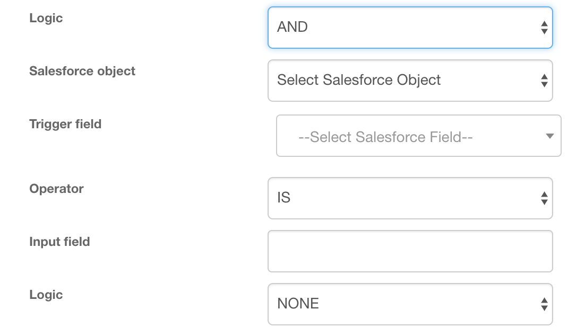Click the AND value text
585x336 pixels.
tap(292, 28)
